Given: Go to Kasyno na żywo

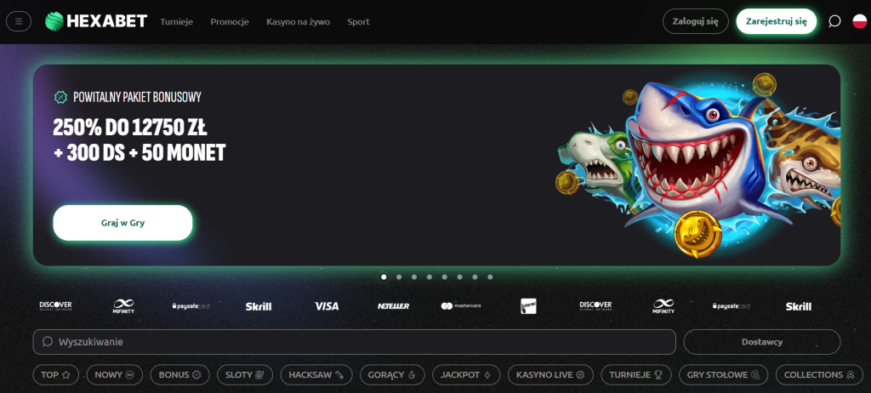Looking at the screenshot, I should pos(299,21).
